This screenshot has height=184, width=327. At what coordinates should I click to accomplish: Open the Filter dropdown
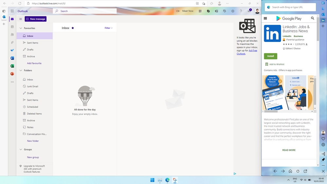pyautogui.click(x=109, y=28)
